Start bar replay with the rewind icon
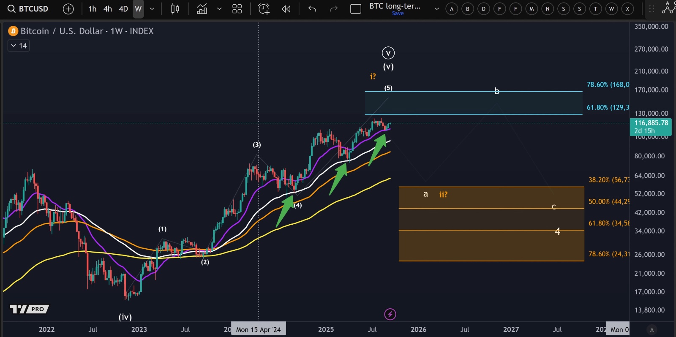Screen dimensions: 676x337 point(286,9)
